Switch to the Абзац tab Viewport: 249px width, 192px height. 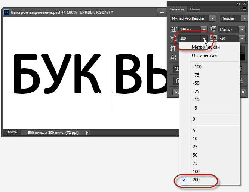pyautogui.click(x=194, y=9)
